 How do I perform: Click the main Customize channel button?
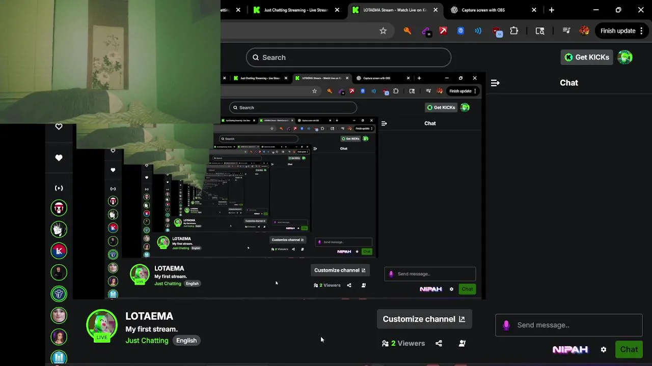pos(424,319)
